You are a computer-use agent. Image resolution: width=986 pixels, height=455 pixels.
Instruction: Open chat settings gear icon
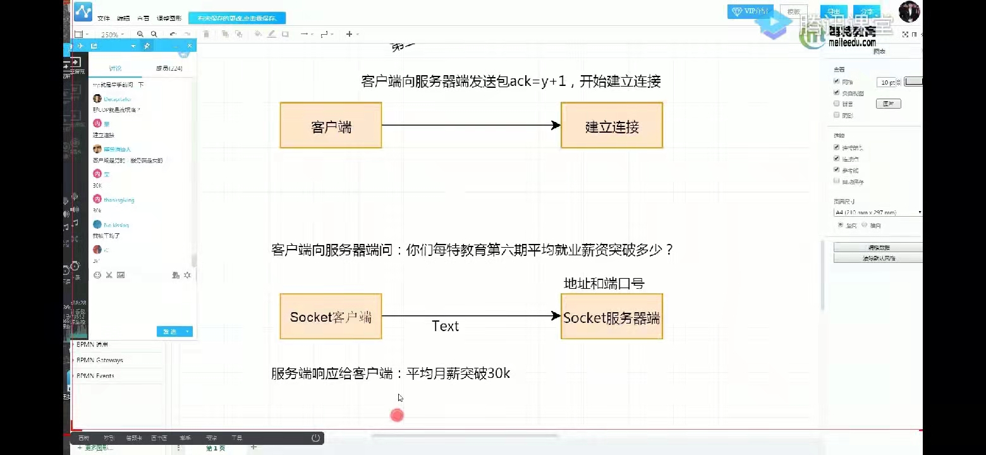[x=187, y=275]
